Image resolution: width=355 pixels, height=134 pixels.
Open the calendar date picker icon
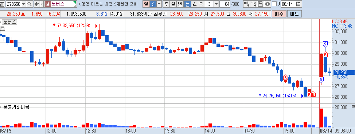click(299, 4)
